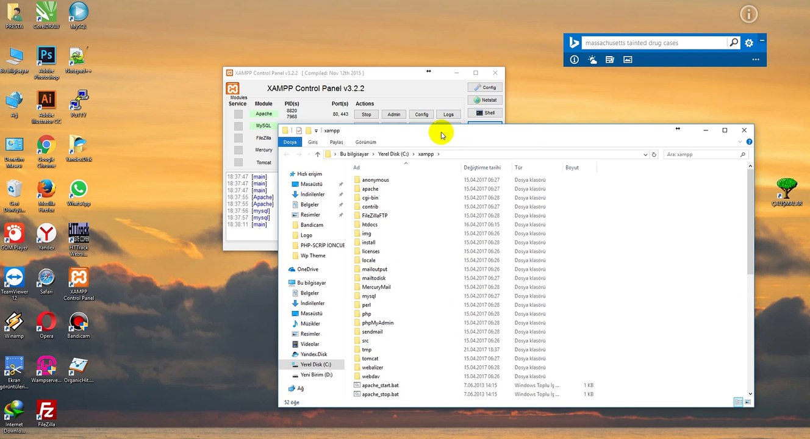Image resolution: width=810 pixels, height=439 pixels.
Task: Open the quick access toolbar customize dropdown
Action: coord(316,130)
